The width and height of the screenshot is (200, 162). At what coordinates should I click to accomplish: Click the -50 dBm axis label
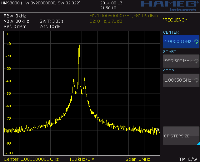[8, 93]
